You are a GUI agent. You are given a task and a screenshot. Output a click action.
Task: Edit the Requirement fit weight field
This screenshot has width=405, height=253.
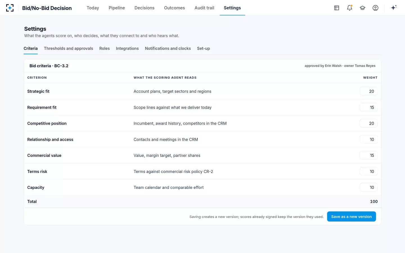tap(368, 107)
